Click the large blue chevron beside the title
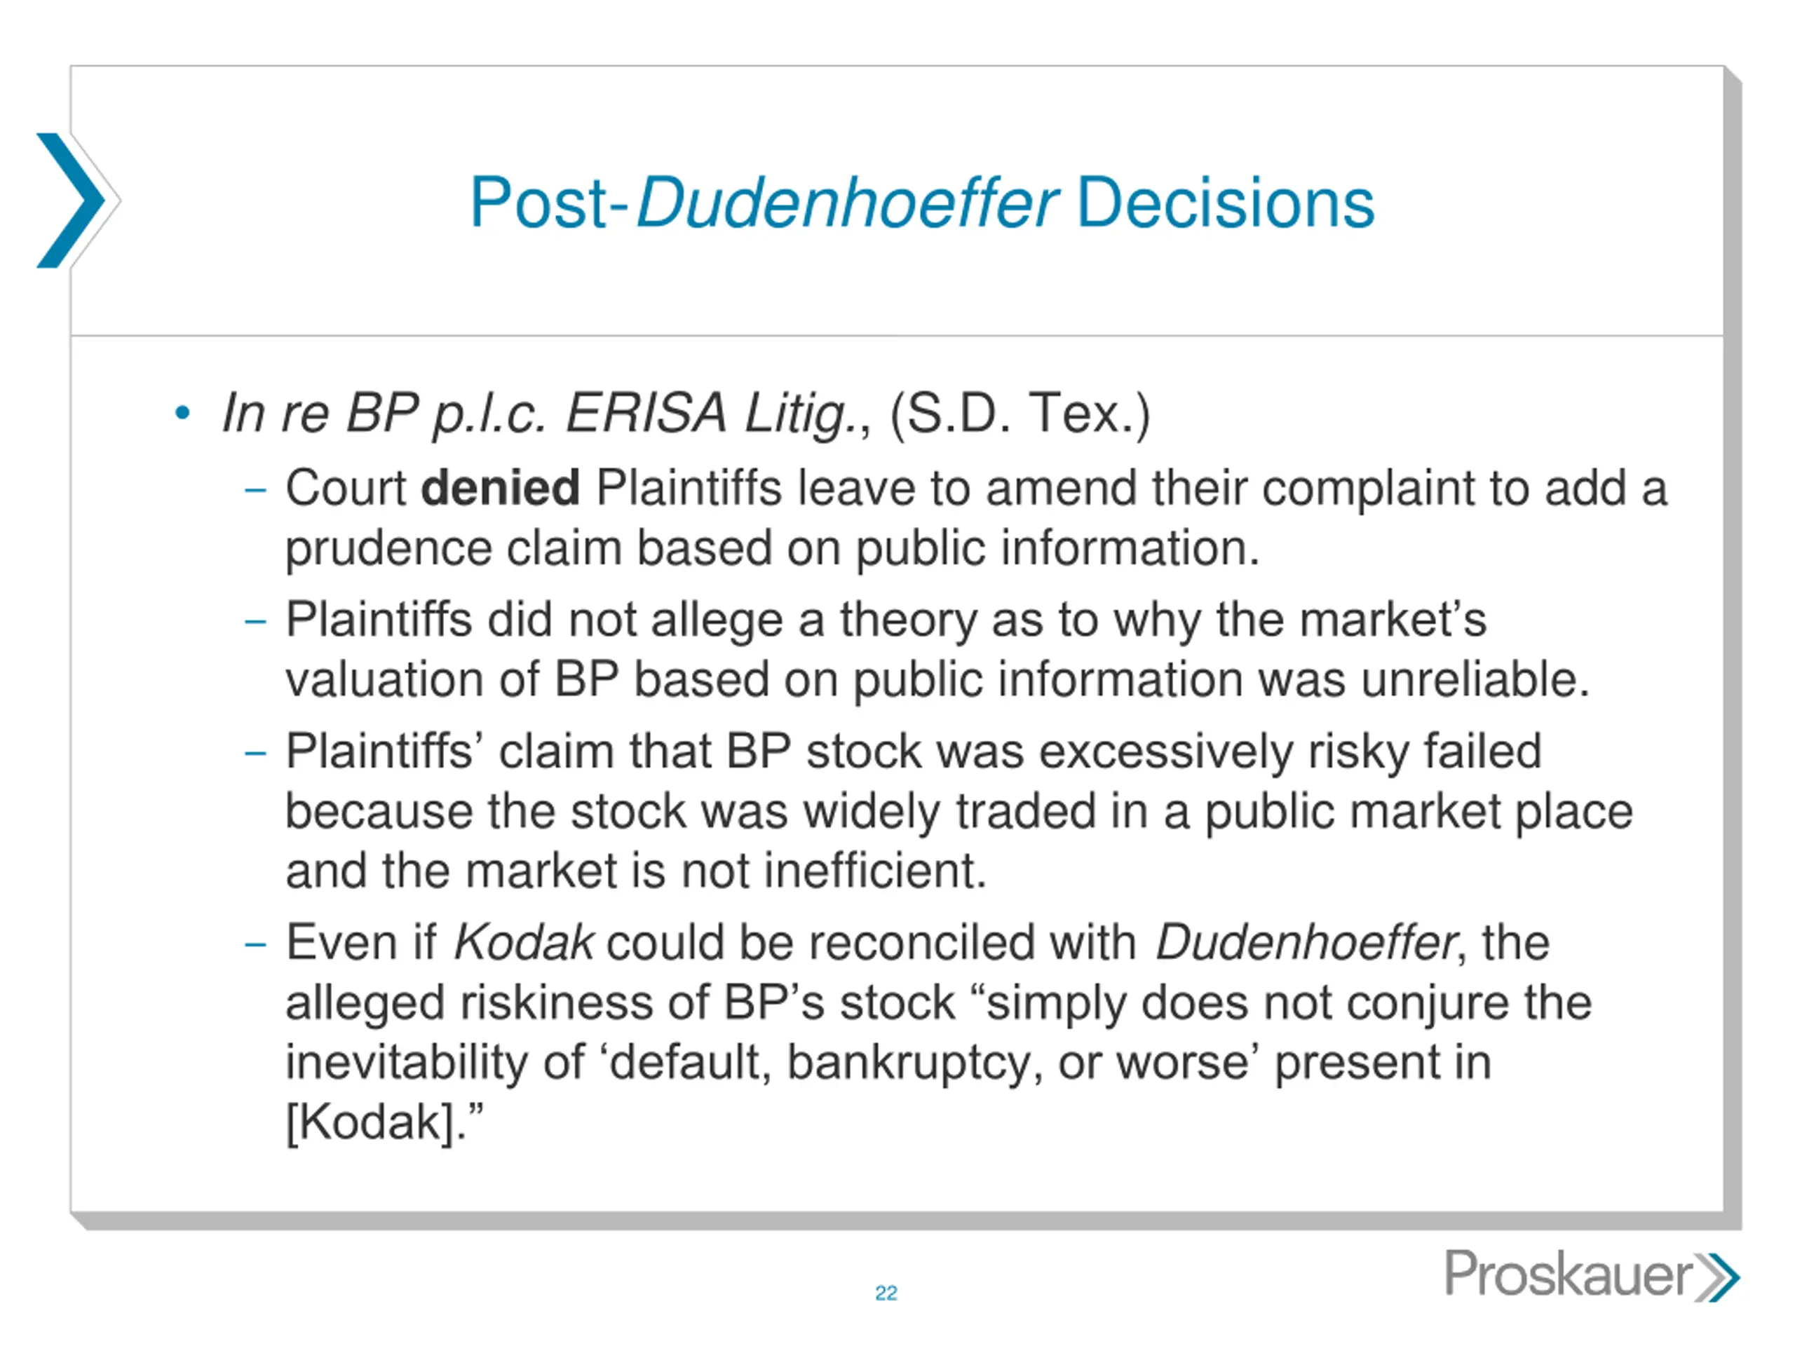This screenshot has height=1346, width=1795. pos(72,200)
